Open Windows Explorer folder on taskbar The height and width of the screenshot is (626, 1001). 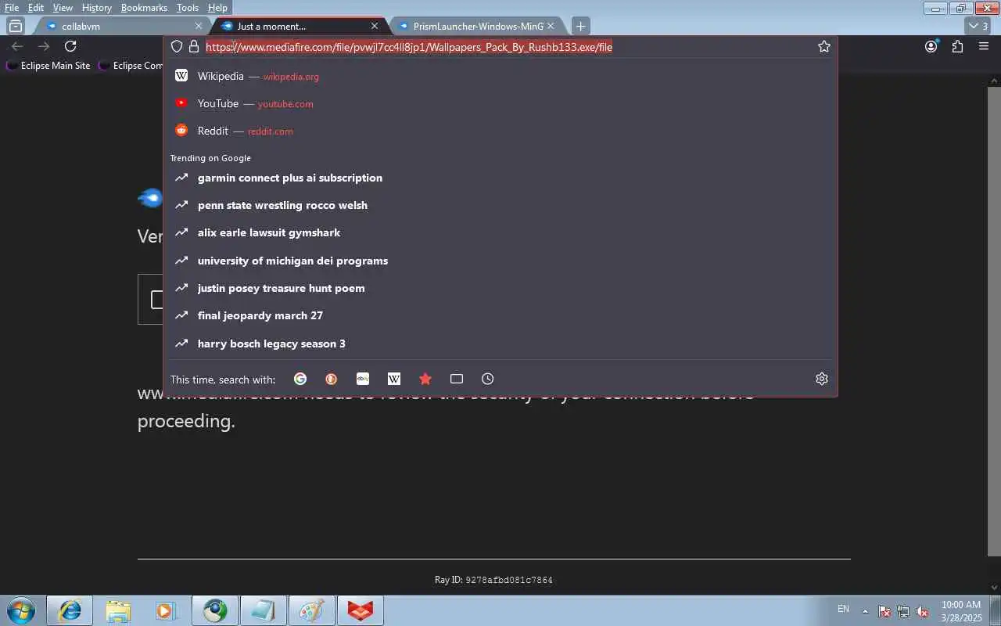(x=118, y=610)
